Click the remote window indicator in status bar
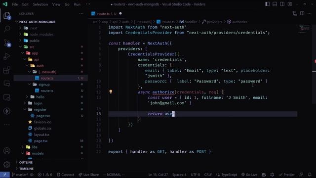Screen dimensions: 316x178 [x=5, y=175]
